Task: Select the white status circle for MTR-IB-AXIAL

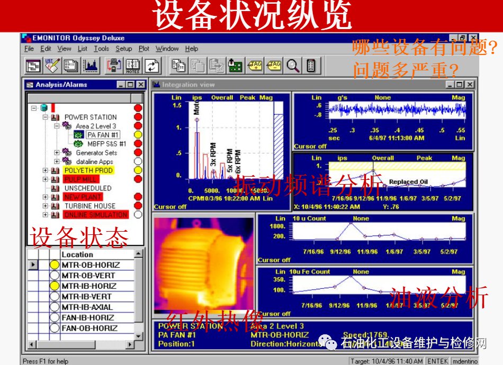Action: pyautogui.click(x=55, y=307)
